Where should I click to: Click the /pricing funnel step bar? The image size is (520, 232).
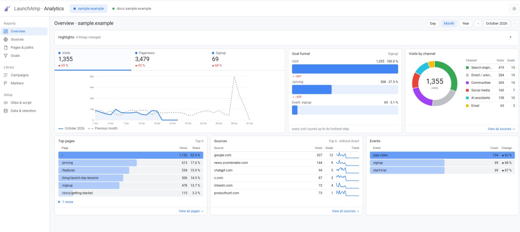coord(345,89)
